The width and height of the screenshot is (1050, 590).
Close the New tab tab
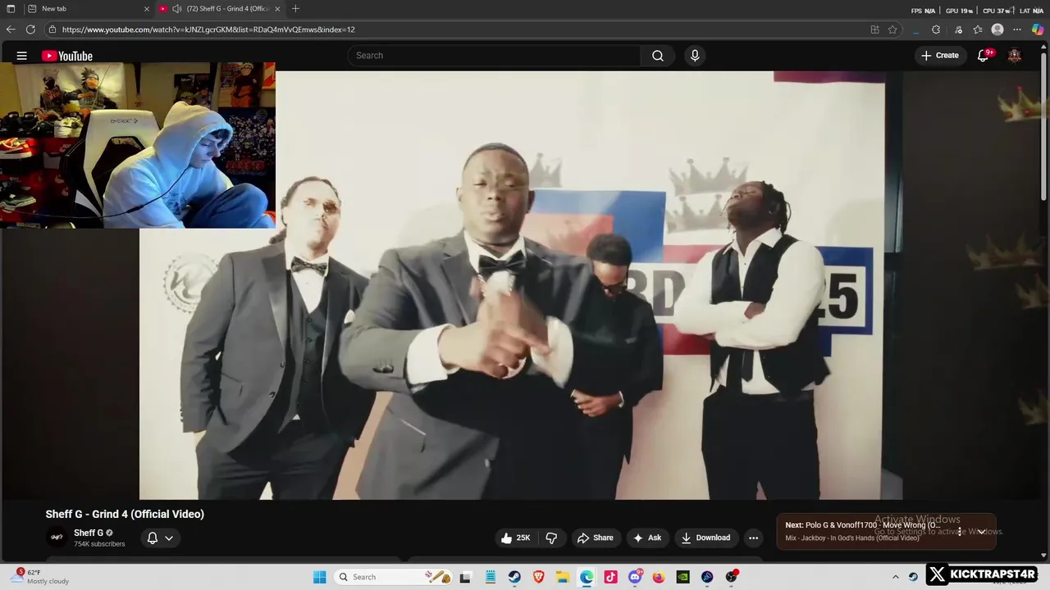click(x=147, y=9)
